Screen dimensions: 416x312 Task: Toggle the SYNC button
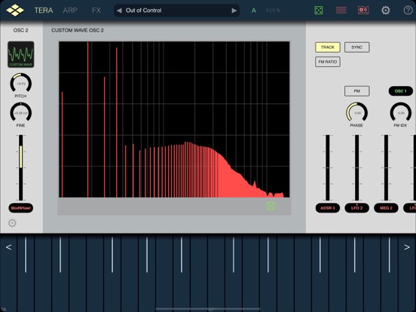[356, 47]
